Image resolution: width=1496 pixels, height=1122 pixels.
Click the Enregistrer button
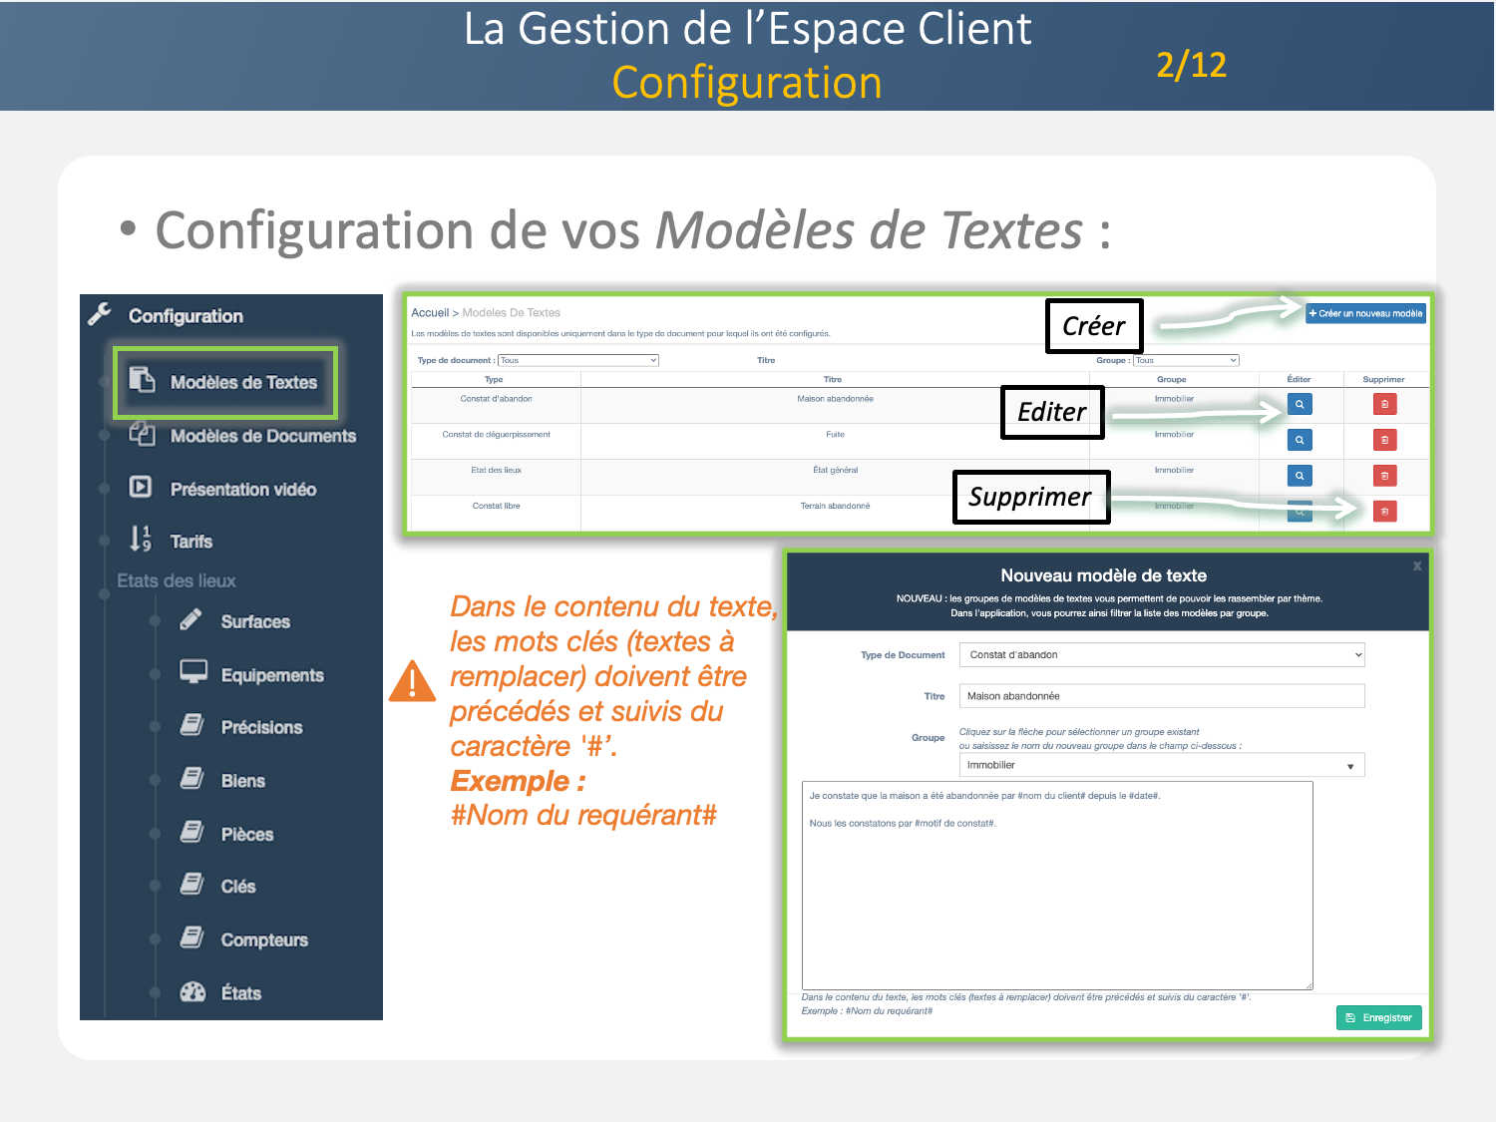coord(1378,1017)
